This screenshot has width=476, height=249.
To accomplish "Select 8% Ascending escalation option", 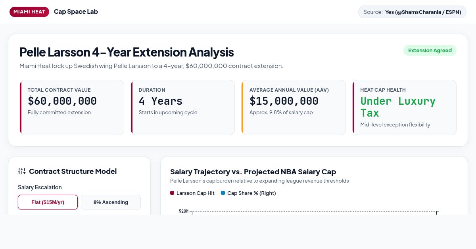I will click(111, 202).
